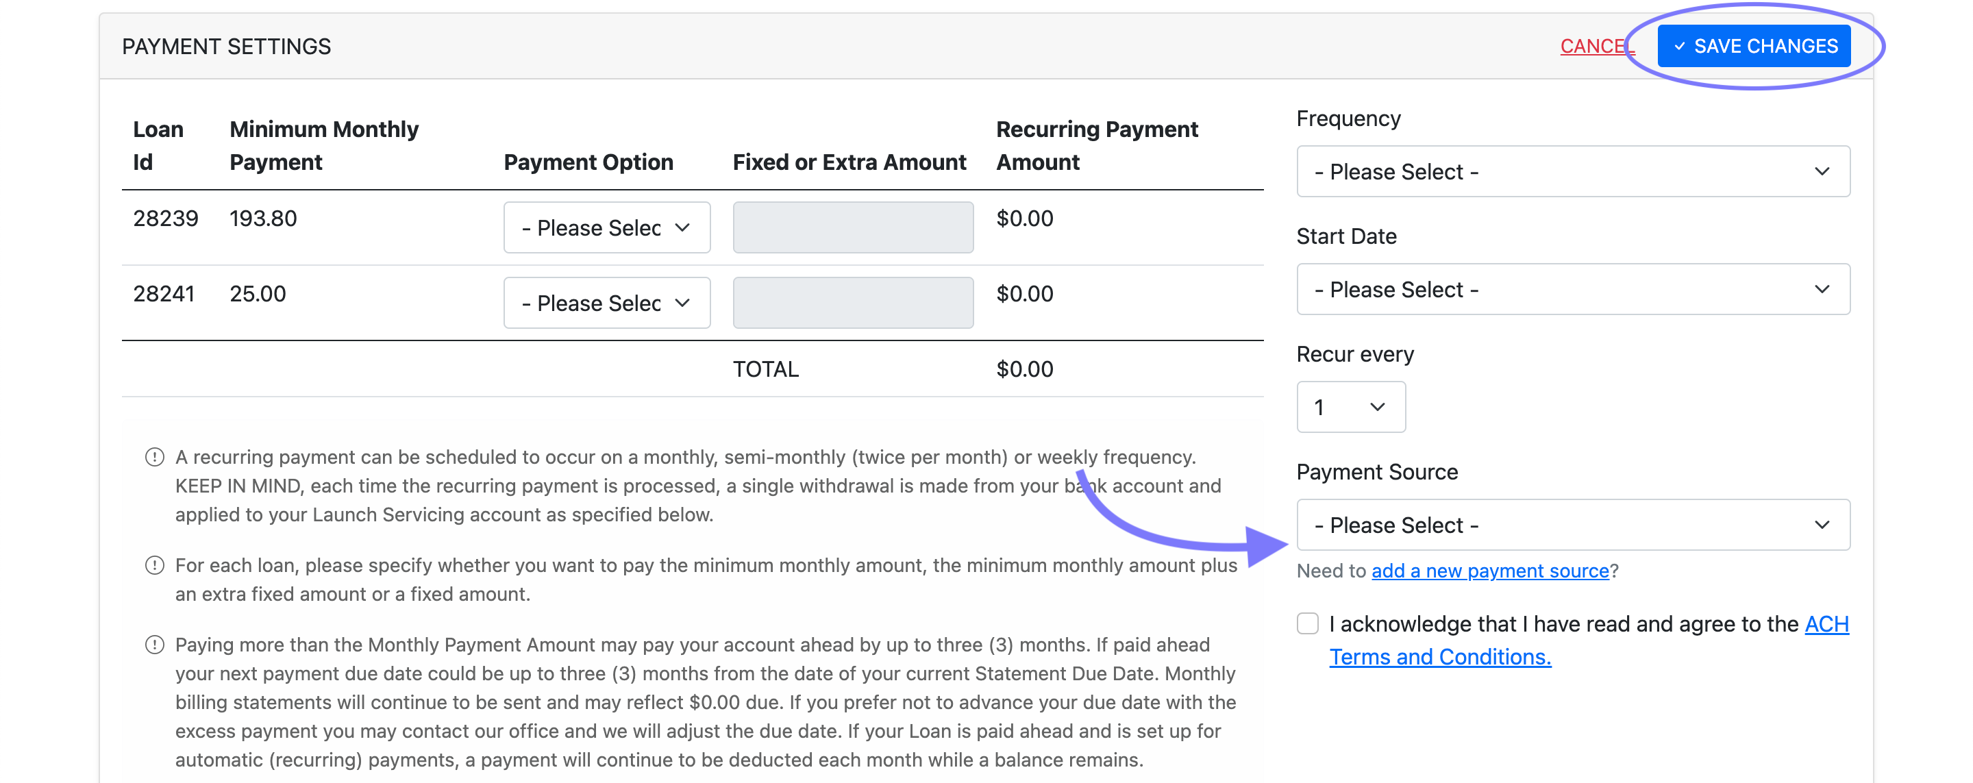Check the ACH acknowledgement checkbox
The image size is (1973, 783).
(x=1307, y=623)
